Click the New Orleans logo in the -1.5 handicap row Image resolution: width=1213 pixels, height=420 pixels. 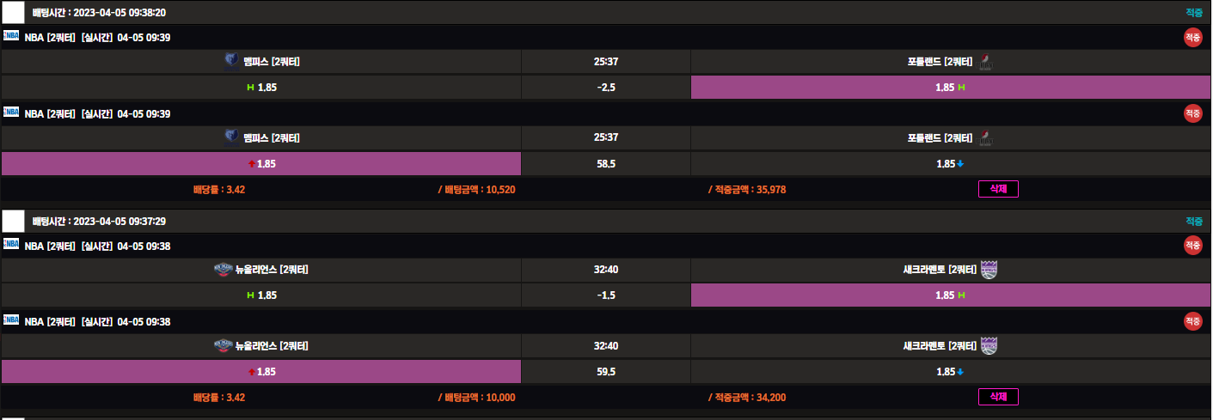click(224, 270)
